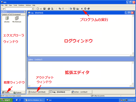Maximize the Log window
Screen dimensions: 136x102
pos(129,13)
